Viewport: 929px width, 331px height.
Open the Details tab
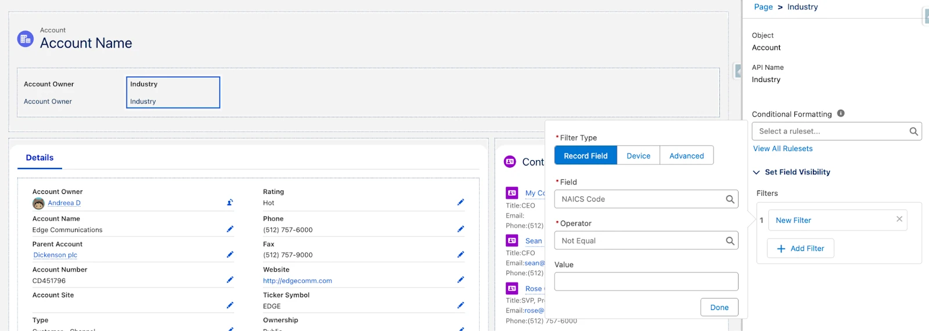tap(39, 158)
